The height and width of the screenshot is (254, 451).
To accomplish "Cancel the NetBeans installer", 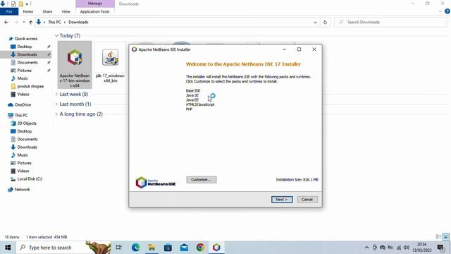I will 307,199.
